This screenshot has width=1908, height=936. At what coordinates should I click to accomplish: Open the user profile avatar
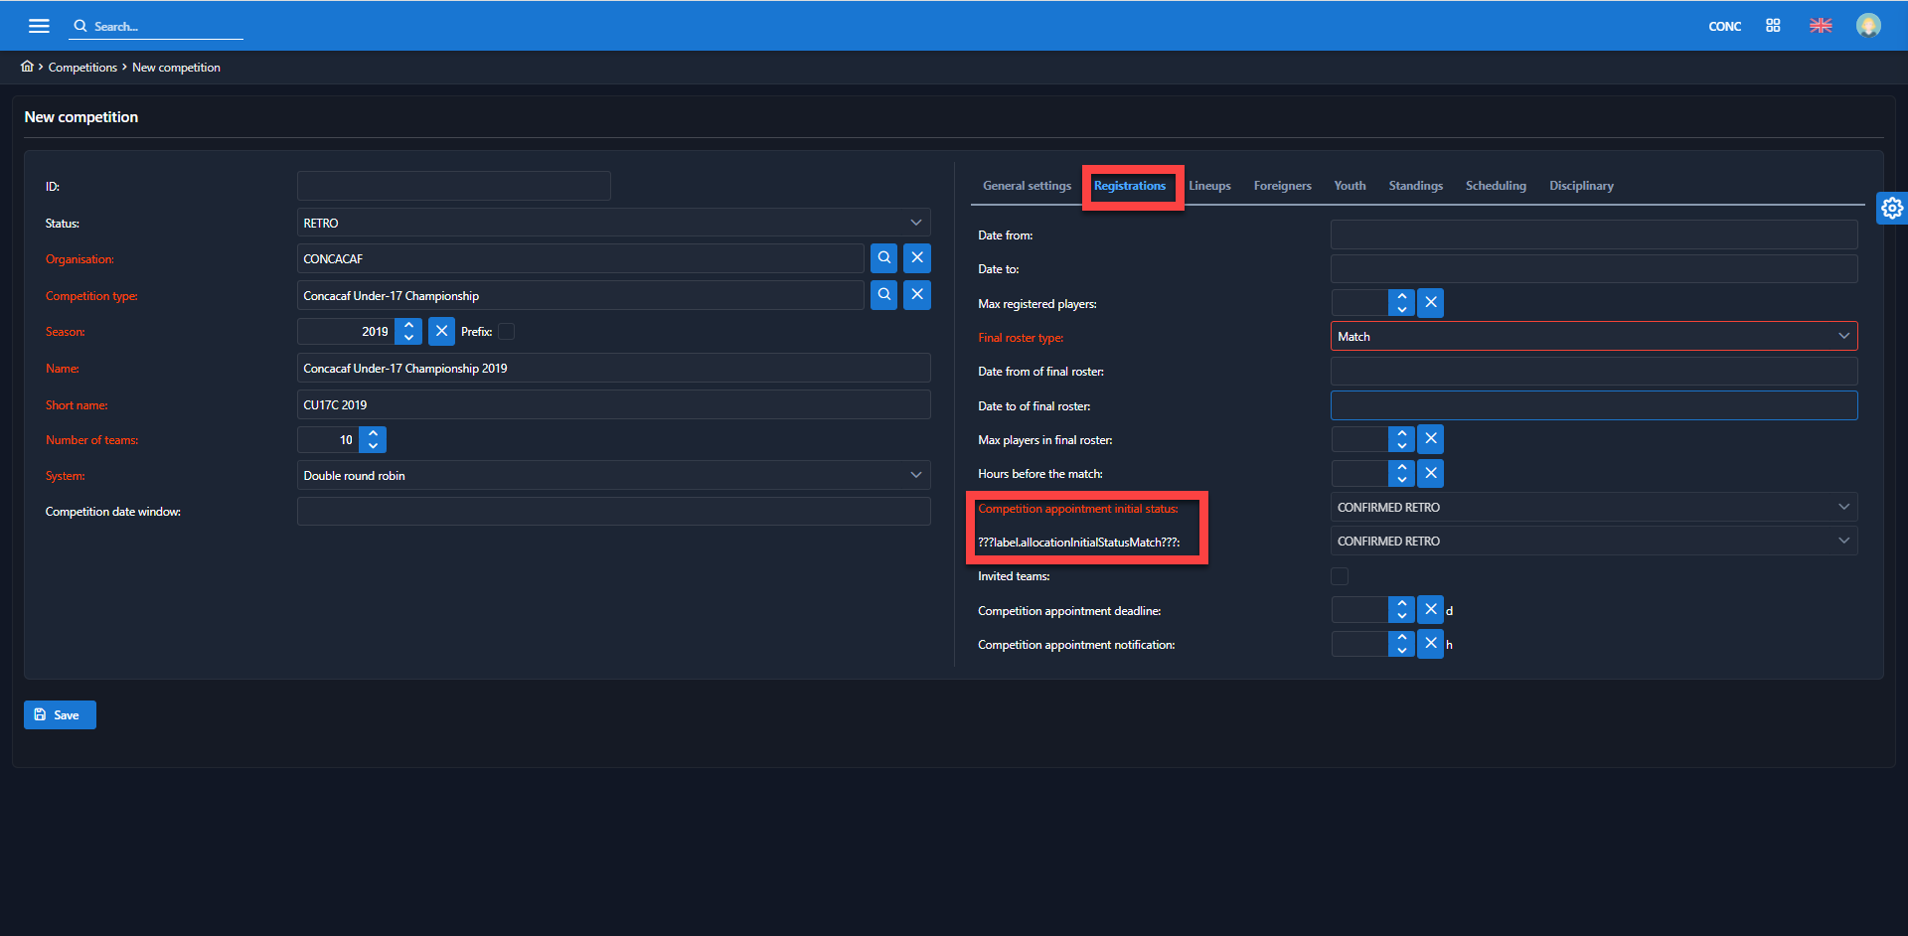click(x=1868, y=26)
